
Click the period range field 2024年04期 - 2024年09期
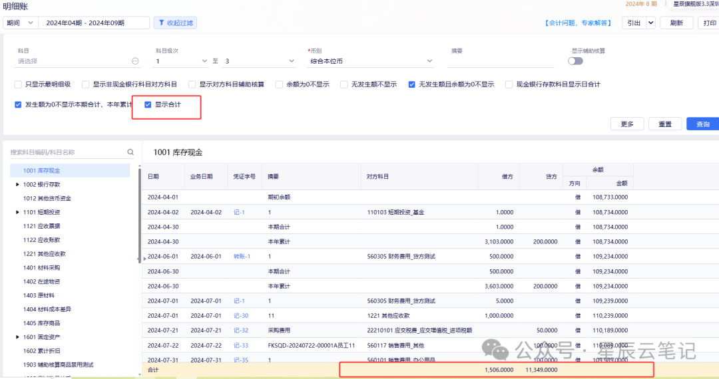pos(94,23)
